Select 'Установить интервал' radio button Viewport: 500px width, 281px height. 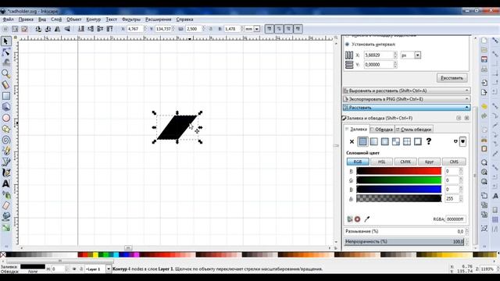347,44
